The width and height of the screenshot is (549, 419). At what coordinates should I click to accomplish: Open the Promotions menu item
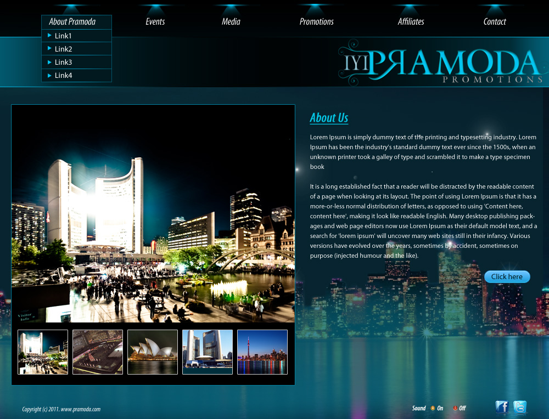pyautogui.click(x=317, y=22)
